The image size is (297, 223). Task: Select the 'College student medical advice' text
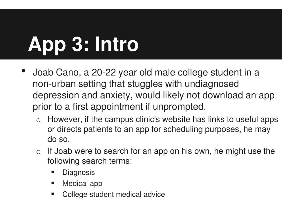pos(114,195)
